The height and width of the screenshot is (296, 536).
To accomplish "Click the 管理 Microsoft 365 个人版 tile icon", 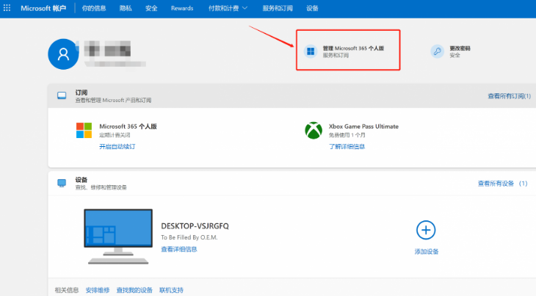I will click(311, 51).
